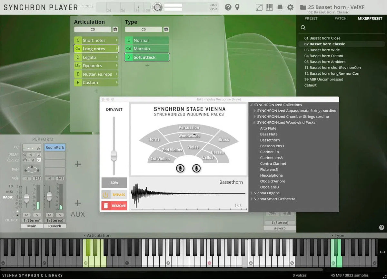Screen dimensions: 387x279
Task: Open the Main channel output dropdown
Action: pyautogui.click(x=32, y=220)
